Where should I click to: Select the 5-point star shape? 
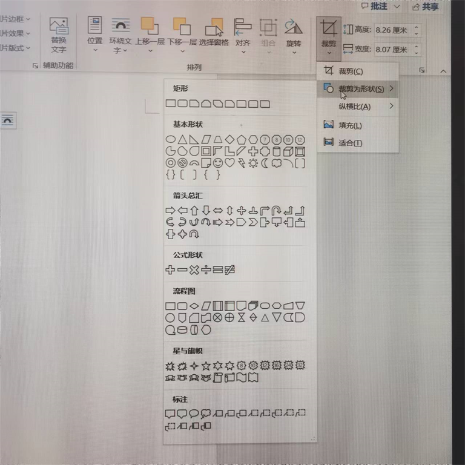tap(206, 366)
